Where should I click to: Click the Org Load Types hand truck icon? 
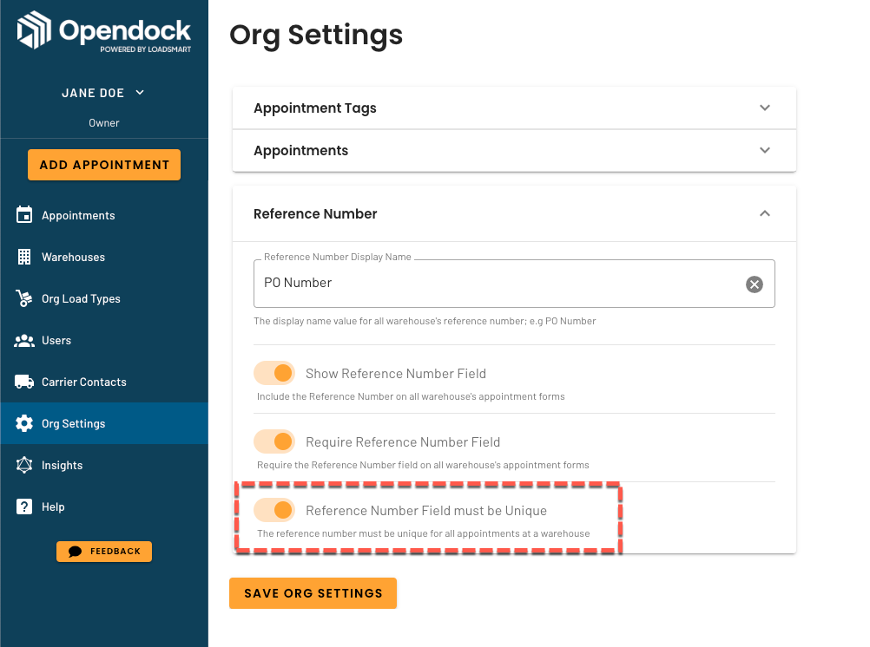[x=23, y=298]
